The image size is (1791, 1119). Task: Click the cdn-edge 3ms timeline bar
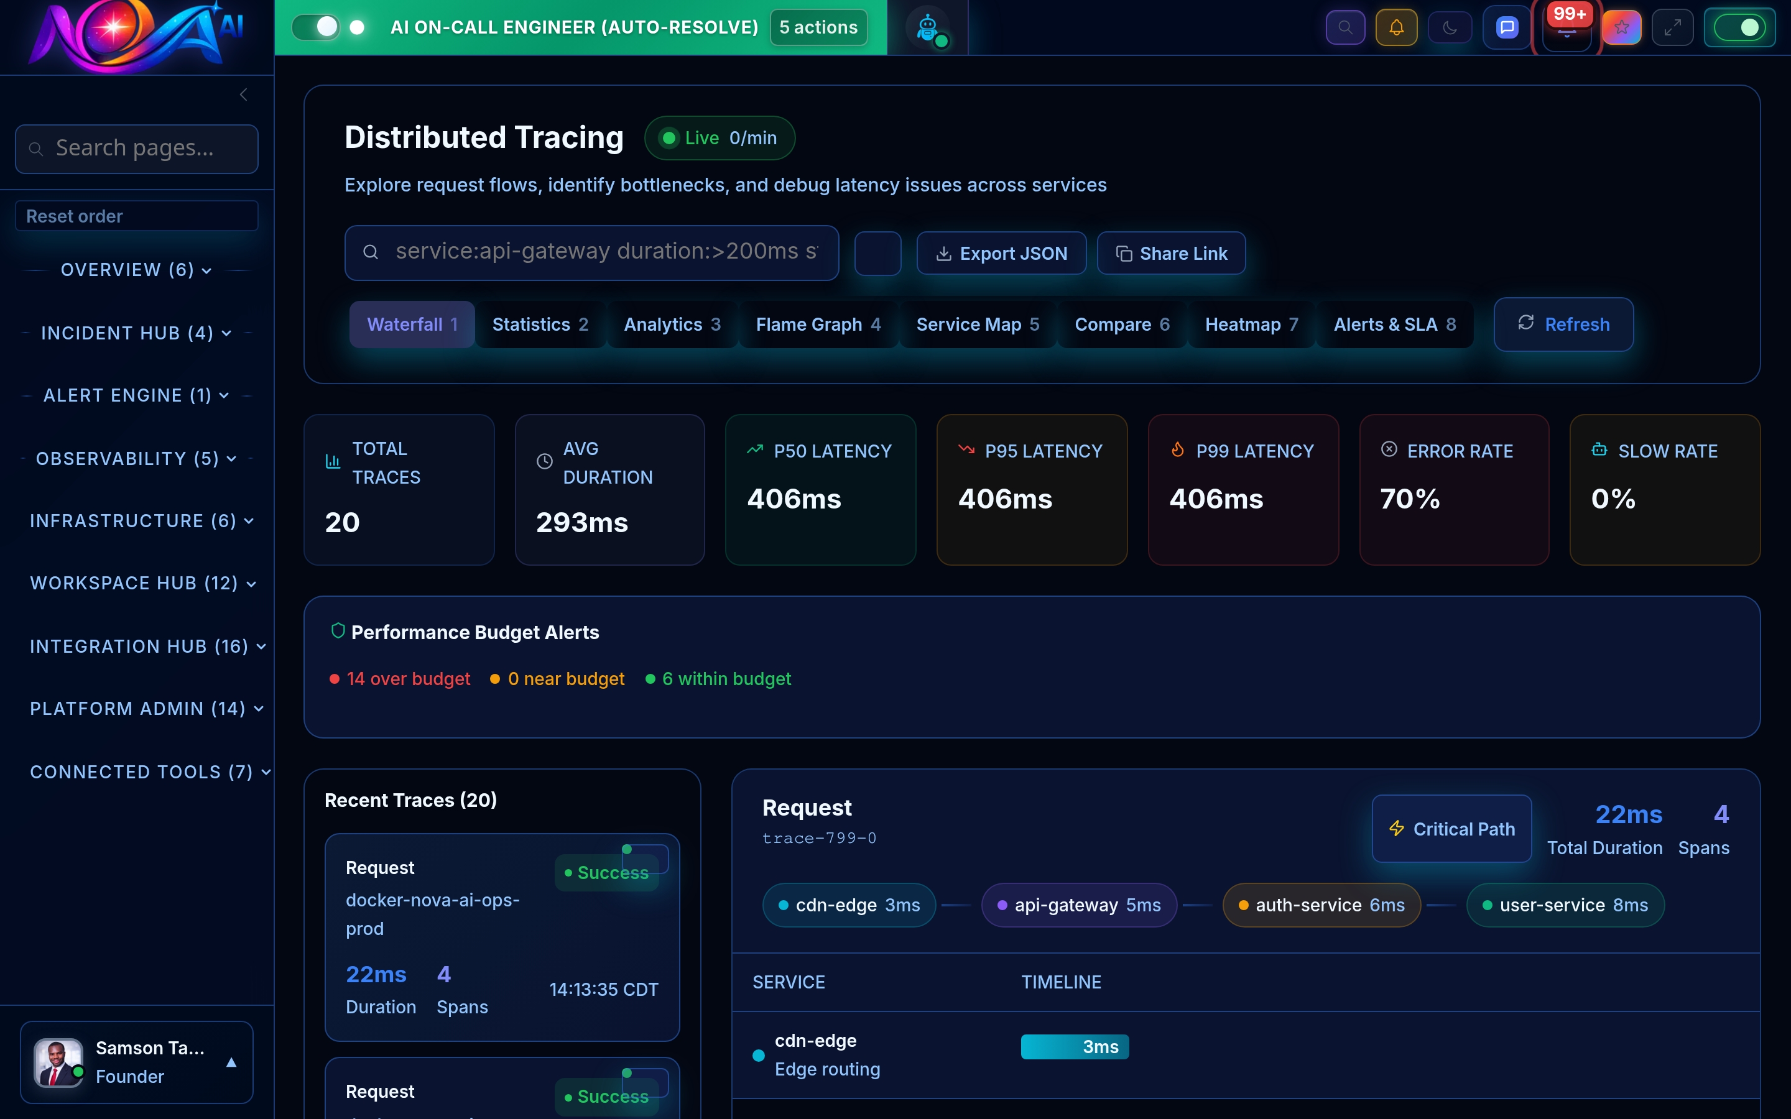click(x=1075, y=1046)
